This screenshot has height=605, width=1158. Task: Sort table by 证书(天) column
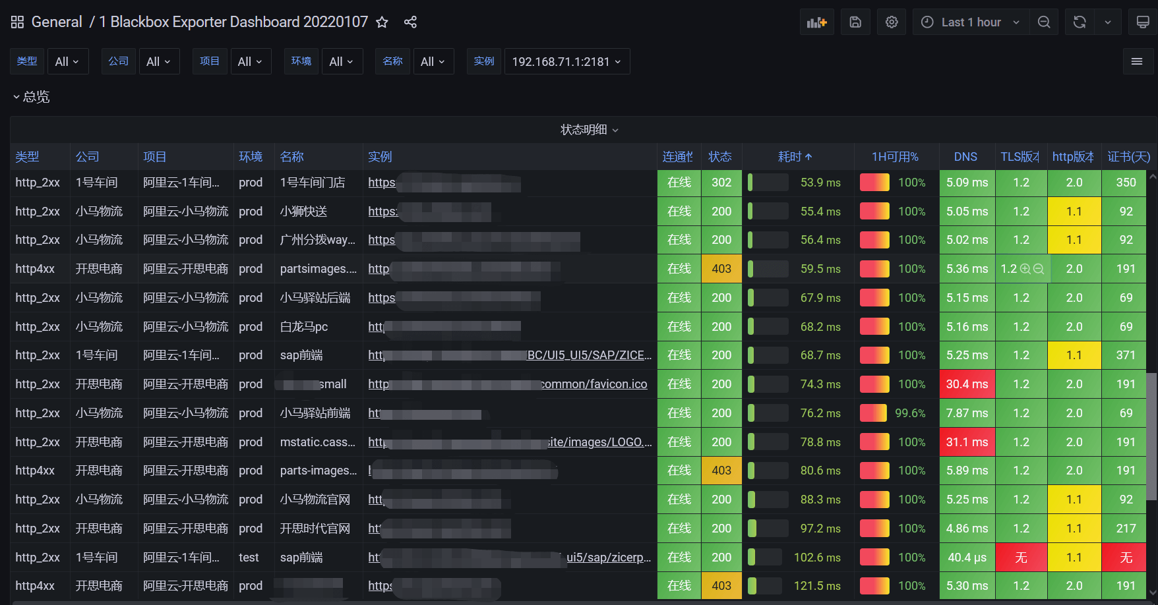1128,157
